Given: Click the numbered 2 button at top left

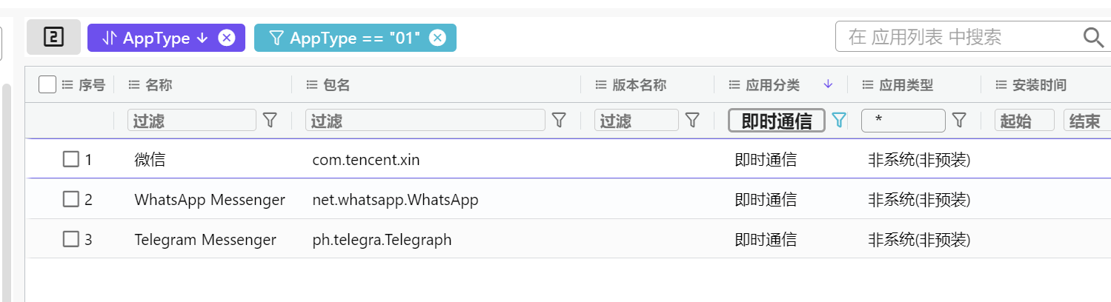Looking at the screenshot, I should [53, 37].
